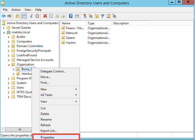The width and height of the screenshot is (195, 140).
Task: Click the scissors Cut toolbar icon
Action: point(31,16)
